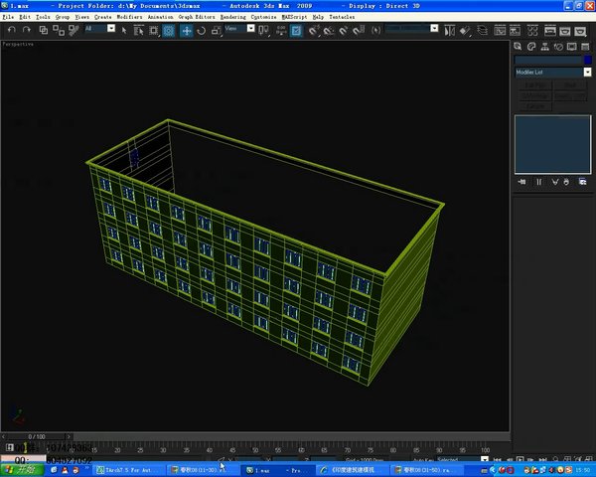
Task: Open the Modifiers menu
Action: point(129,17)
